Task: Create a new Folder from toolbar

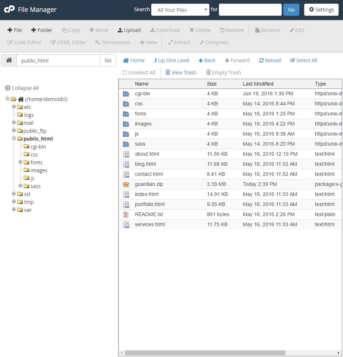Action: point(42,30)
